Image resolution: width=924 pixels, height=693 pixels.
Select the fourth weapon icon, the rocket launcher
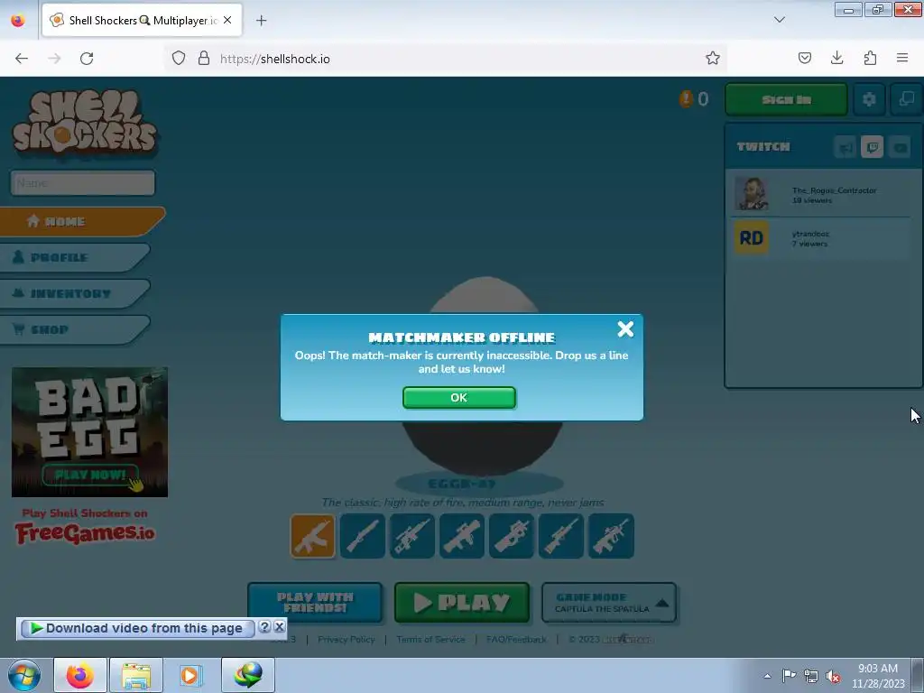[x=462, y=536]
